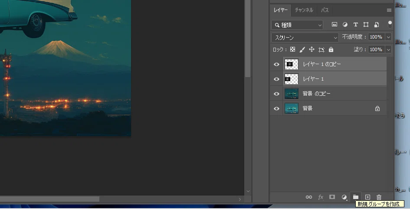
Task: Switch to the パス tab
Action: [325, 10]
